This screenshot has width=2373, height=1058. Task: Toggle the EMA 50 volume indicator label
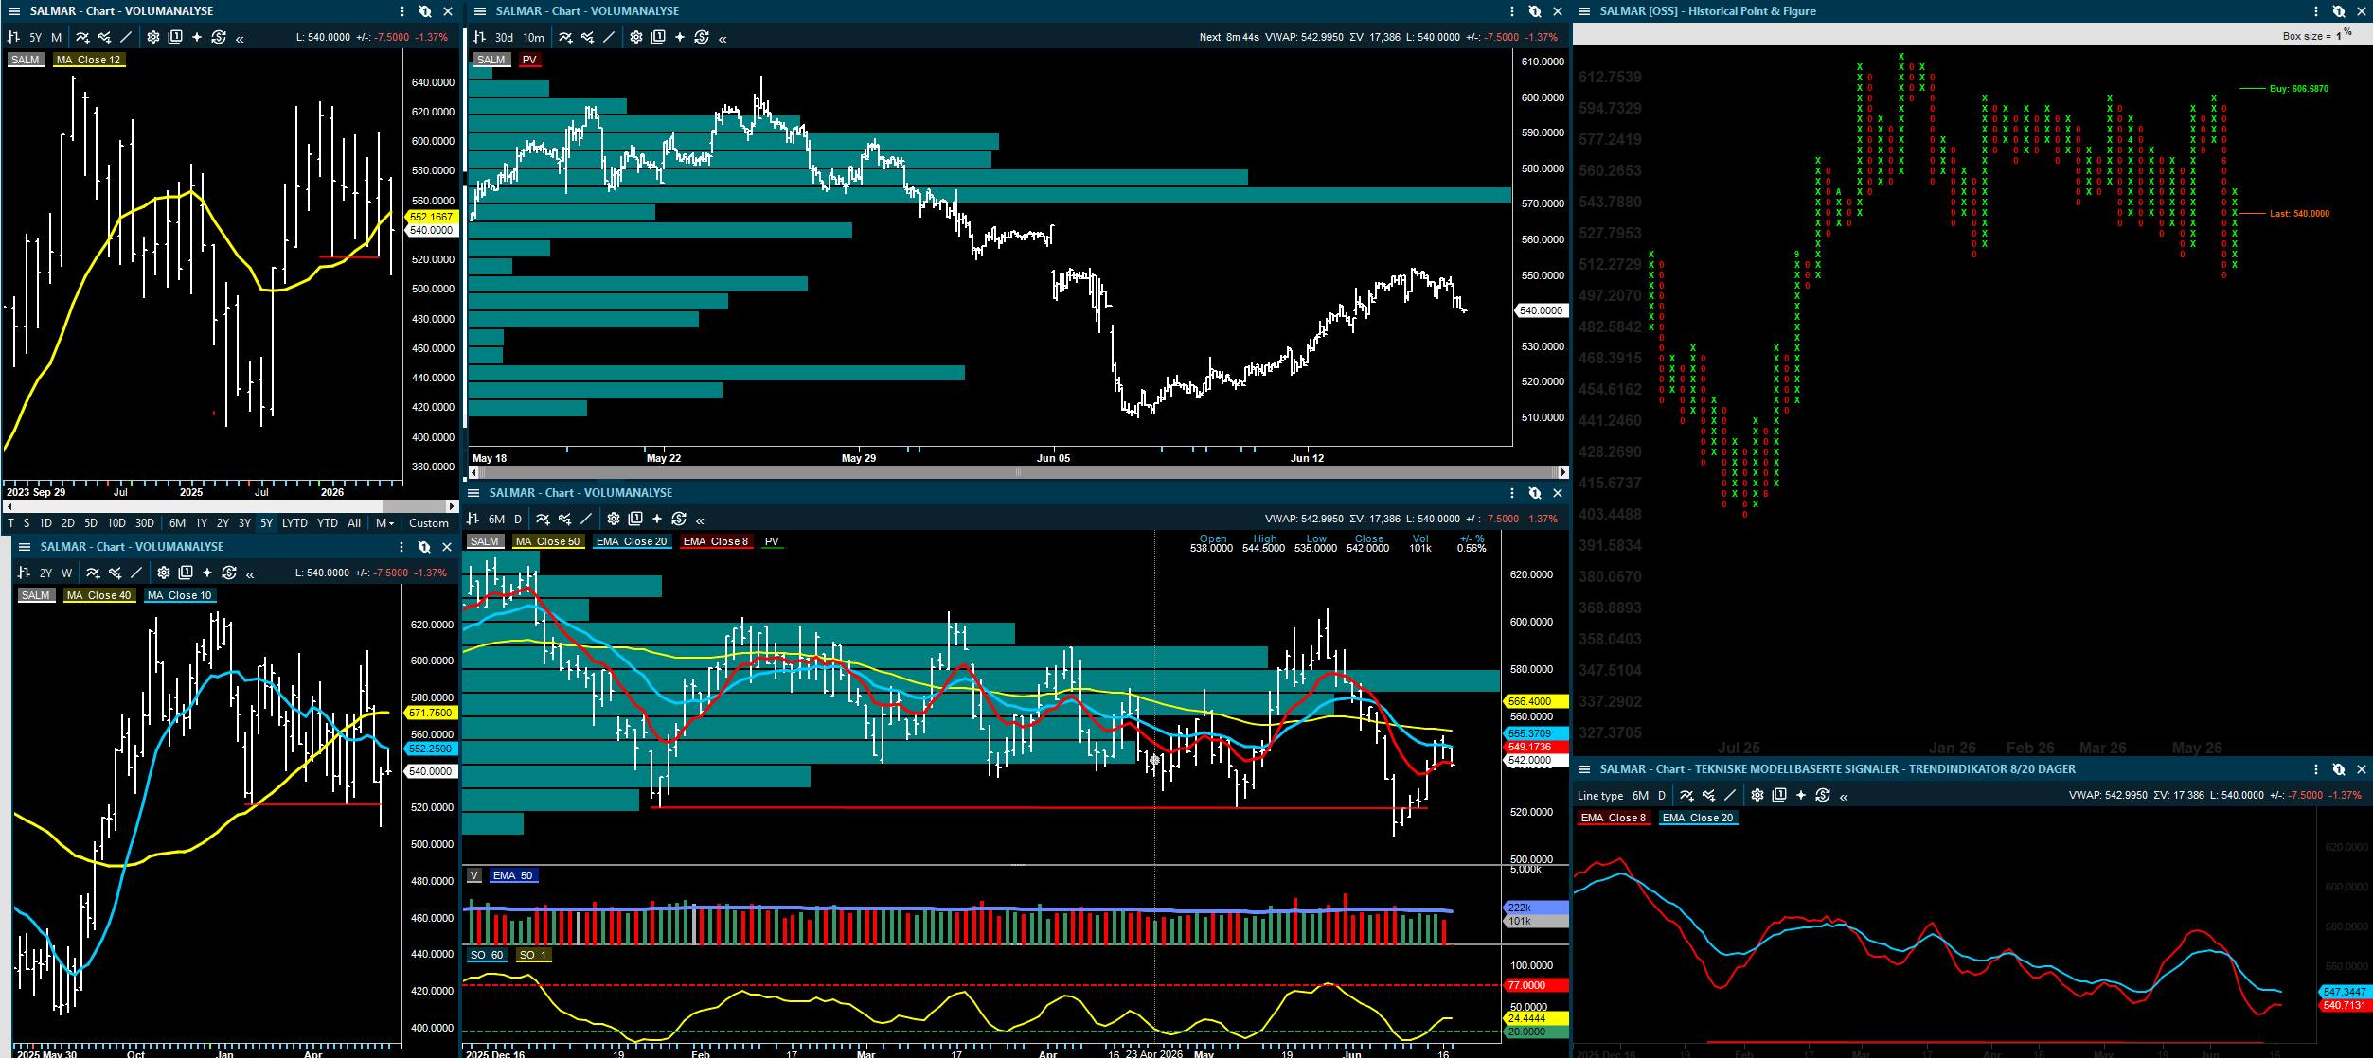coord(513,876)
